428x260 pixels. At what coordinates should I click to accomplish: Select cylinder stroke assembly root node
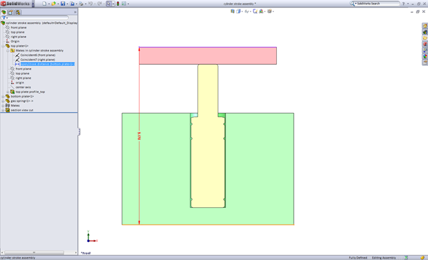[41, 23]
